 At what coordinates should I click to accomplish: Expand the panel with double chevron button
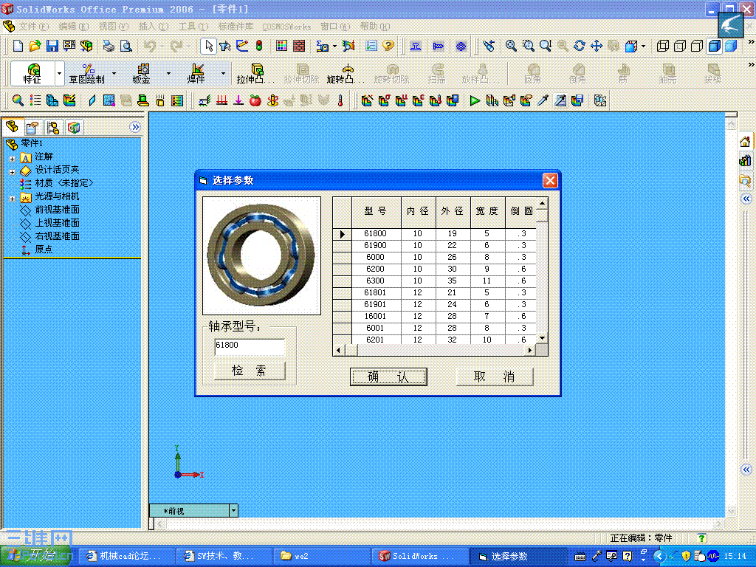coord(135,127)
